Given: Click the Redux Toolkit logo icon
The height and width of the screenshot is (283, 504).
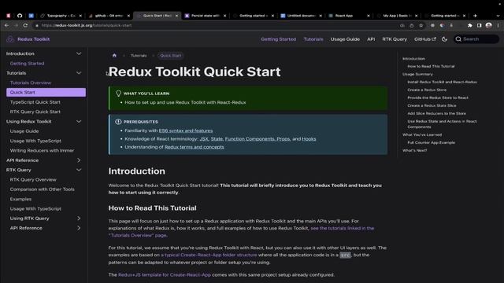Looking at the screenshot, I should pyautogui.click(x=10, y=39).
